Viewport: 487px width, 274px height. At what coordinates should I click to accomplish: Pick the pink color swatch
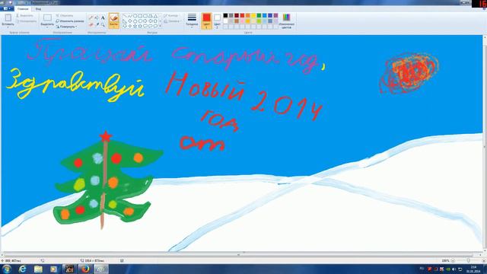pyautogui.click(x=242, y=21)
